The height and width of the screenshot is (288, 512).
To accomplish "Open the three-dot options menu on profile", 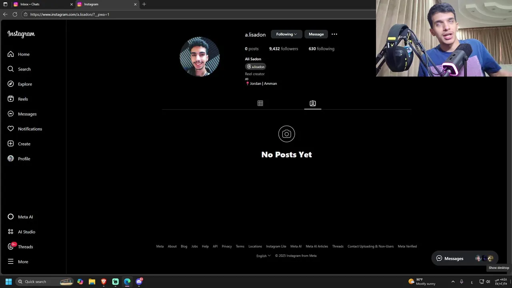I will (x=334, y=34).
